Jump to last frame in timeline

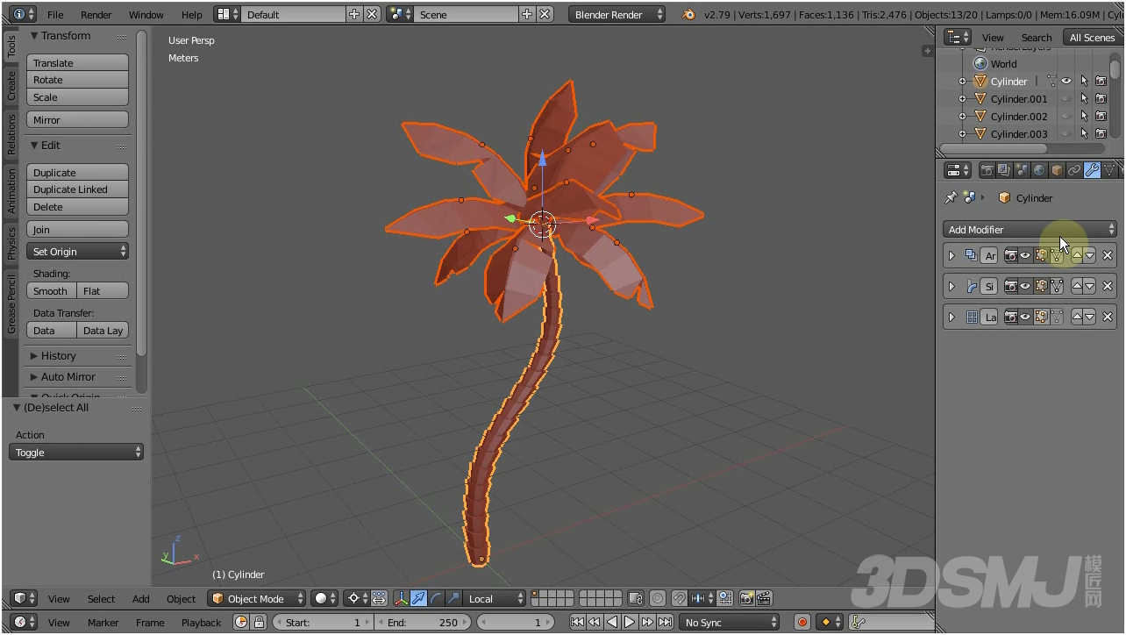coord(665,623)
